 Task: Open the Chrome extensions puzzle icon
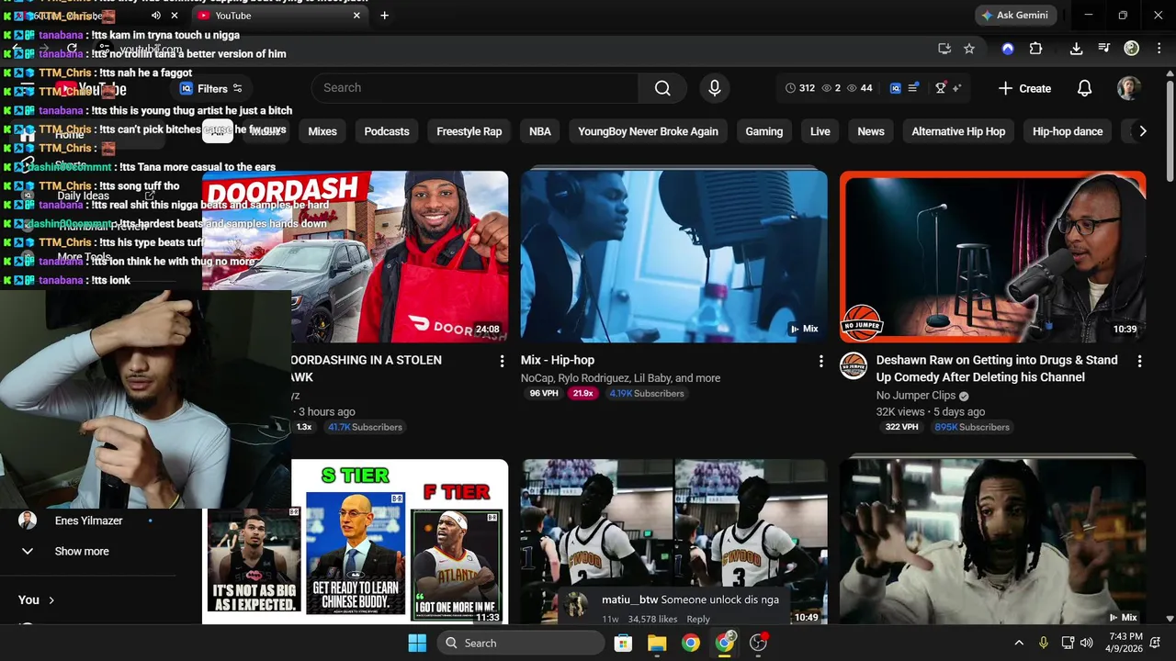[1036, 49]
